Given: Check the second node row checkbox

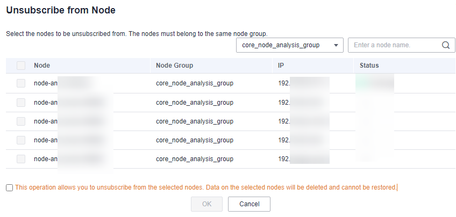Looking at the screenshot, I should (x=21, y=103).
